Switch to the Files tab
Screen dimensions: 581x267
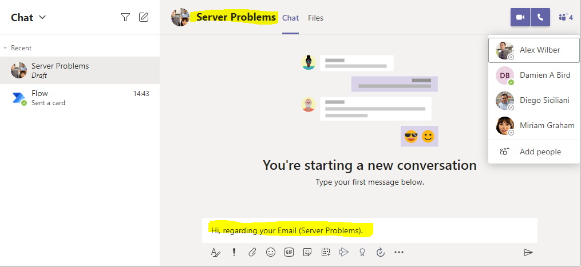[315, 18]
